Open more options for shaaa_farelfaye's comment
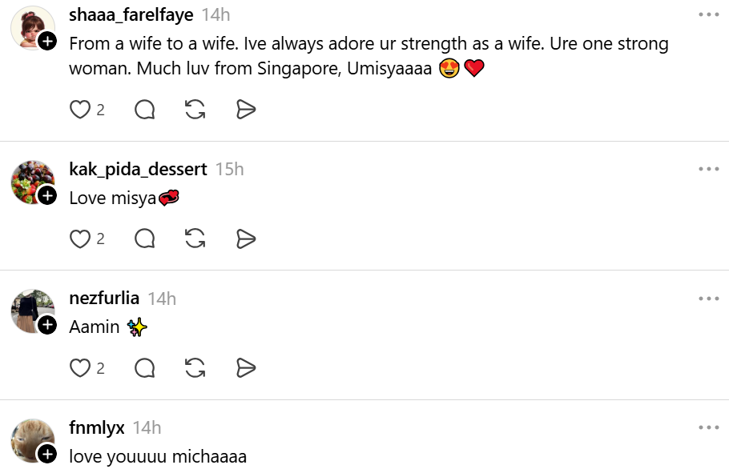Viewport: 729px width, 469px height. click(708, 15)
